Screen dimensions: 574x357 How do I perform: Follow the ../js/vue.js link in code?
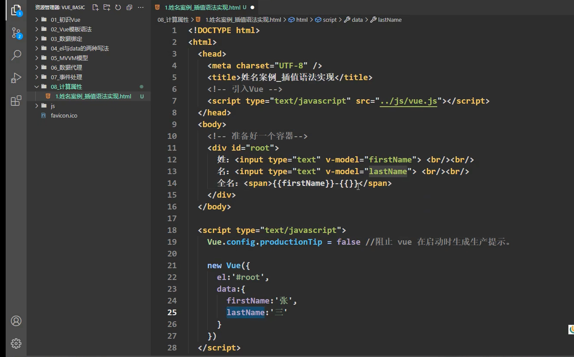408,101
